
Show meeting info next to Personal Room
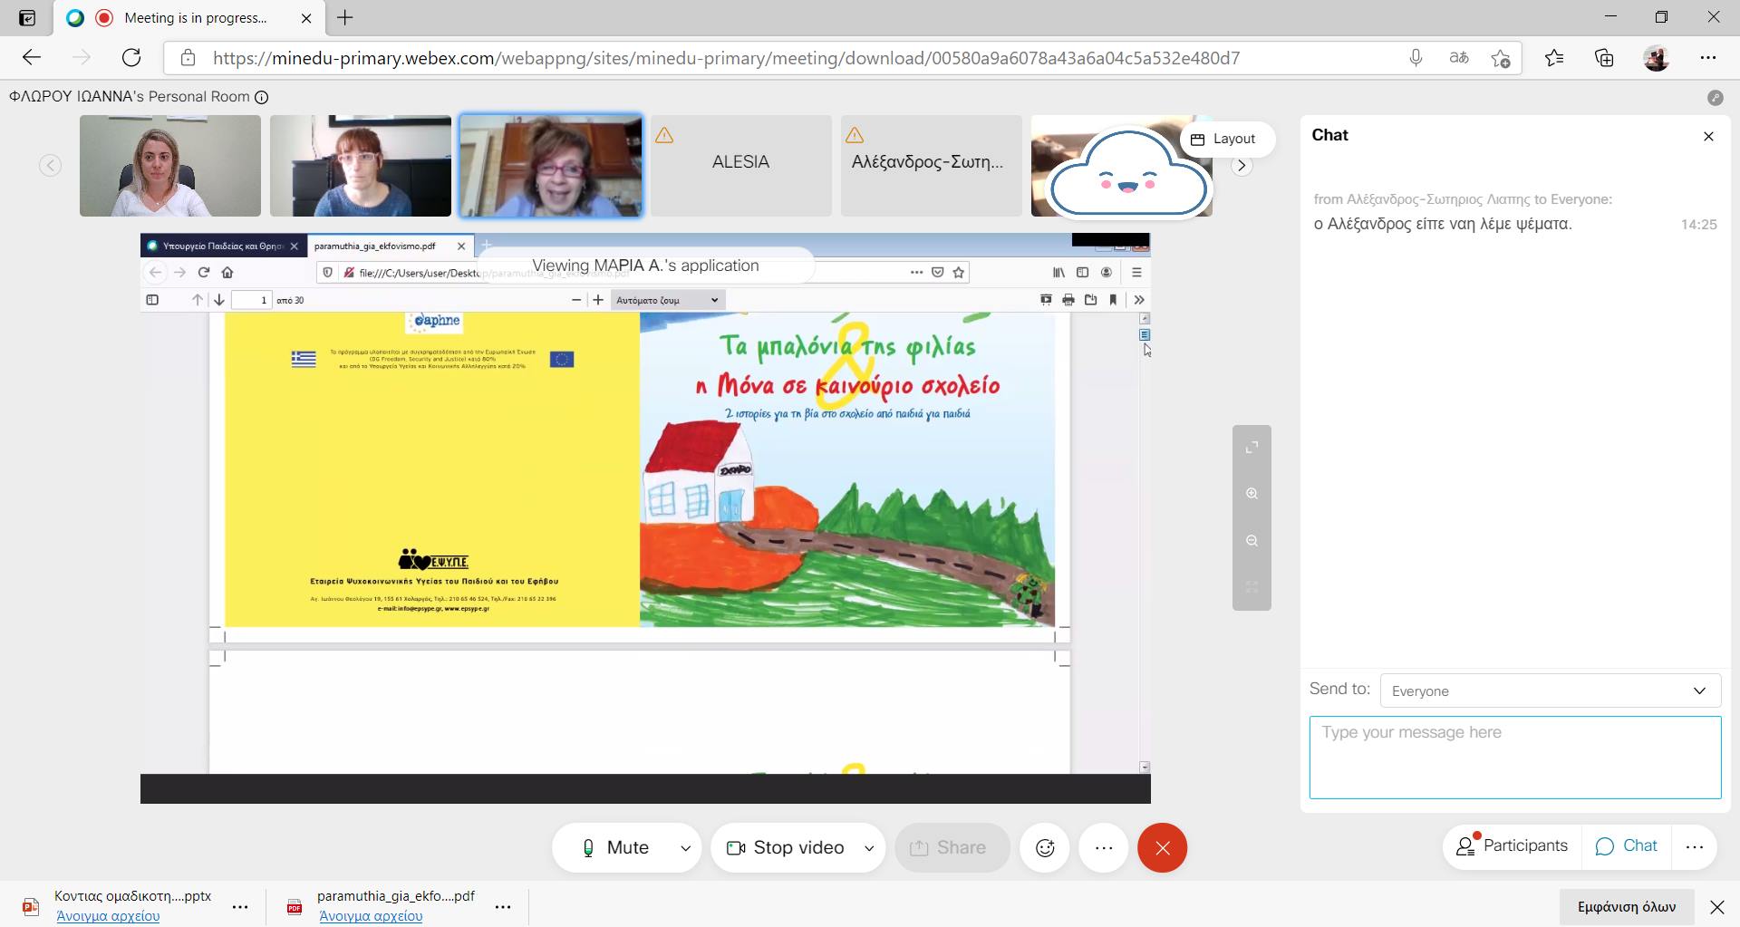(x=261, y=97)
